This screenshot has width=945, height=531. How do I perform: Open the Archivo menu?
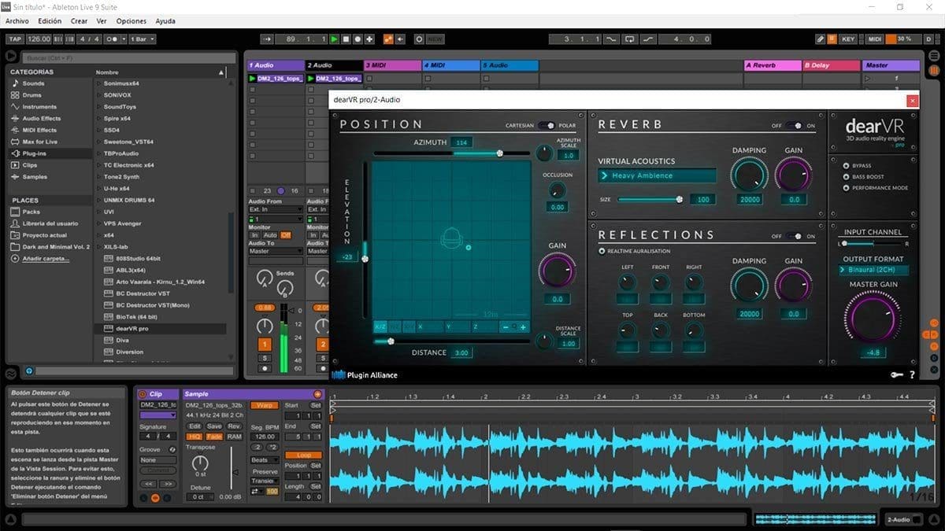coord(17,21)
